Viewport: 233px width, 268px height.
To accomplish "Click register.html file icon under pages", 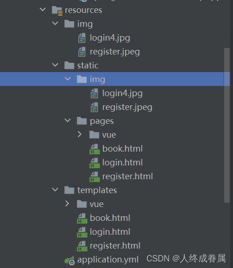I will point(94,177).
